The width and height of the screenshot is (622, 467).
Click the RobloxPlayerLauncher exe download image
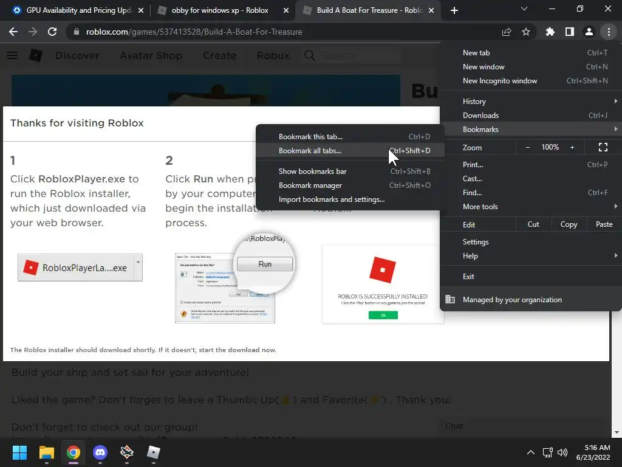coord(80,268)
